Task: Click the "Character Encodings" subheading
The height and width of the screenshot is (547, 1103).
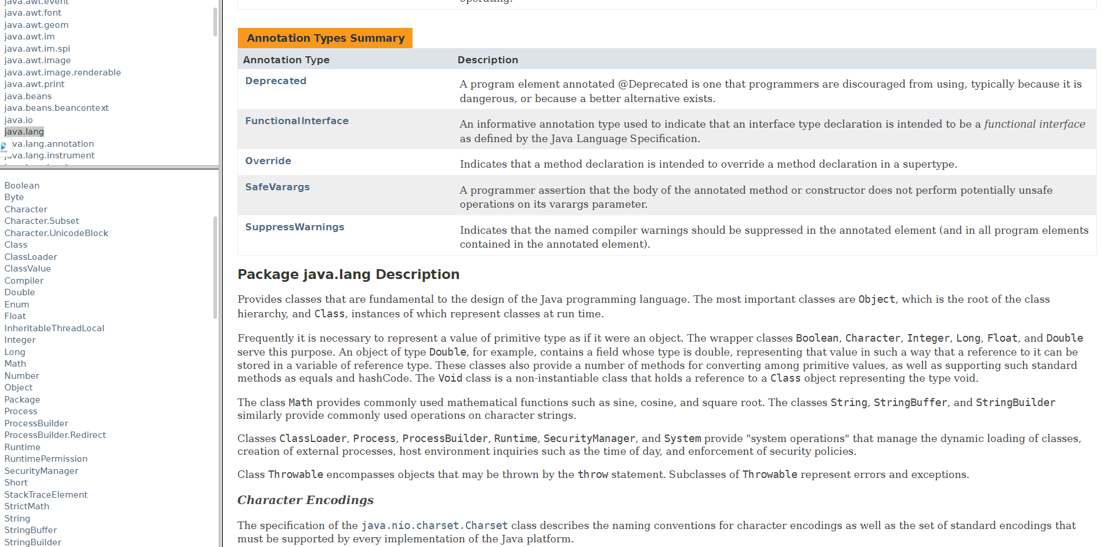Action: click(305, 500)
